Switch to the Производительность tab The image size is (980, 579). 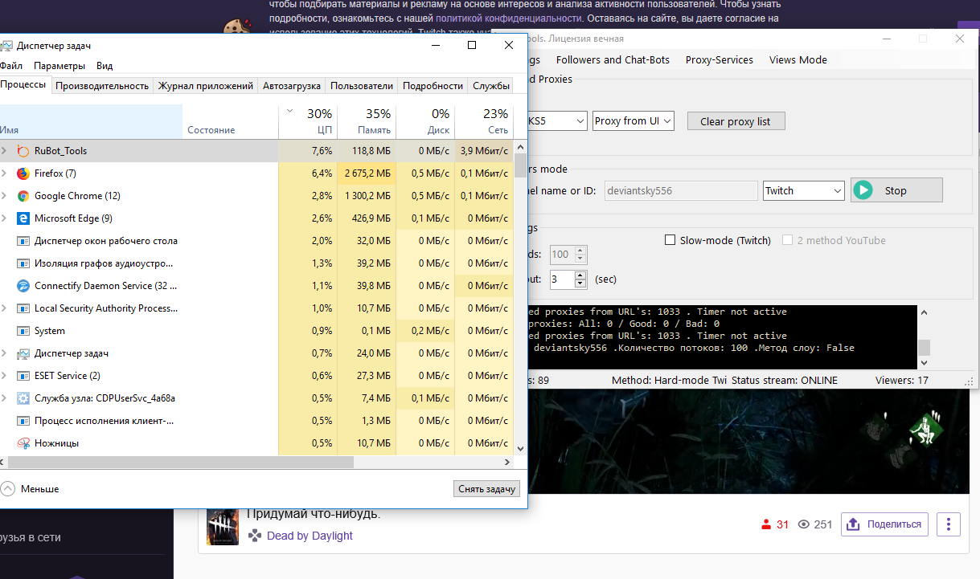(x=102, y=86)
